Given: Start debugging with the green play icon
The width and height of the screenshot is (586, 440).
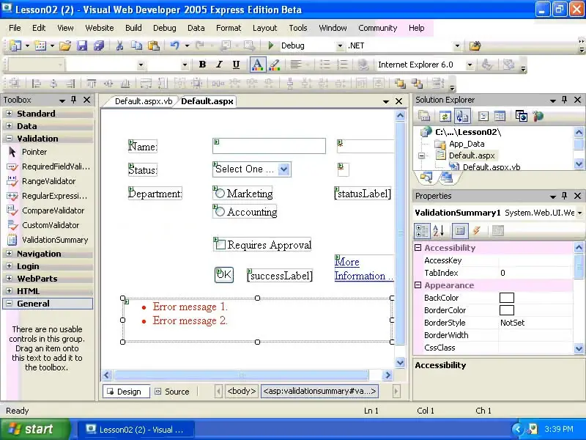Looking at the screenshot, I should 271,45.
